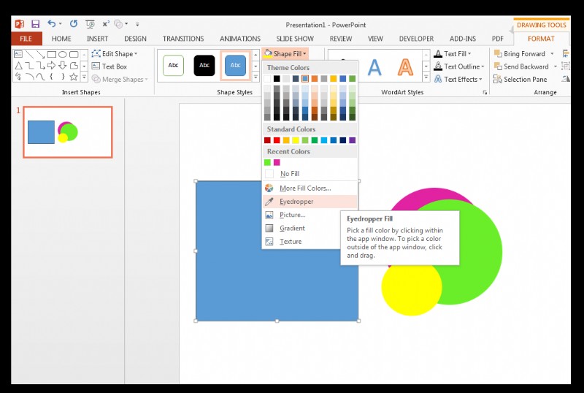
Task: Open Customize Quick Access Toolbar dropdown
Action: pos(137,25)
